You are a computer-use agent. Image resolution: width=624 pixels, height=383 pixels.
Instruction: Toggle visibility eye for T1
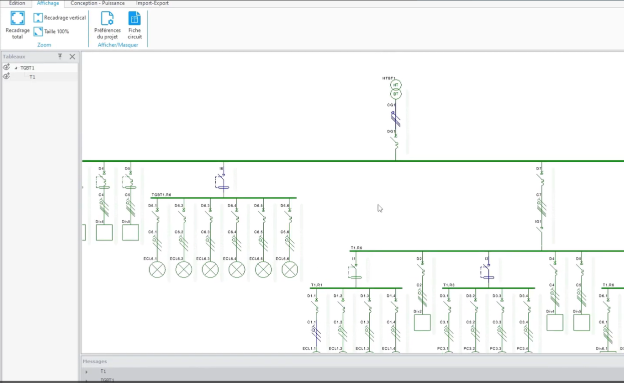(x=6, y=76)
